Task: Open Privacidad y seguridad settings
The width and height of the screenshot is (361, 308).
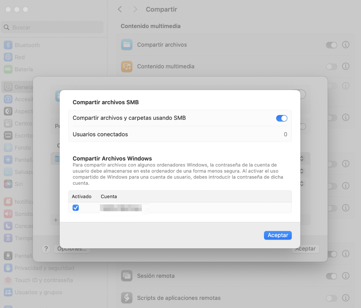Action: 44,268
